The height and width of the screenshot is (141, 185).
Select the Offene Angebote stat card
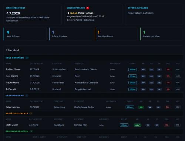point(71,34)
